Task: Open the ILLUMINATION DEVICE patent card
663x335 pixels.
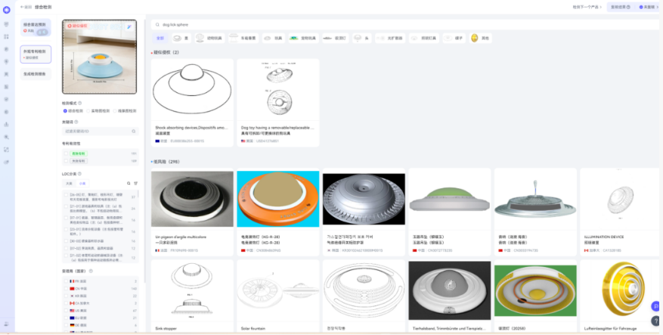Action: pyautogui.click(x=621, y=212)
